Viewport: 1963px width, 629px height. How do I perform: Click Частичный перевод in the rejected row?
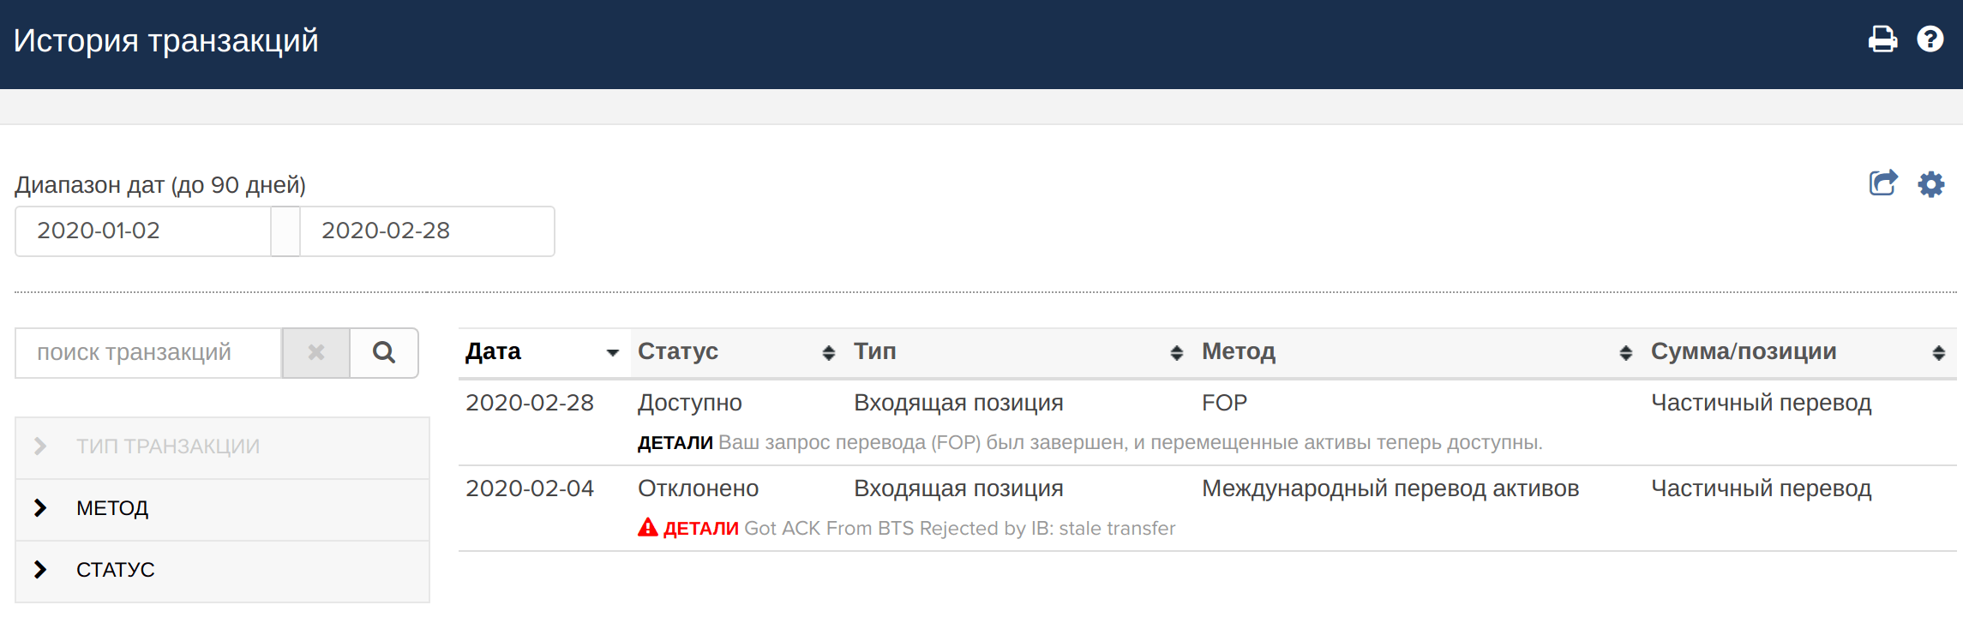coord(1761,488)
